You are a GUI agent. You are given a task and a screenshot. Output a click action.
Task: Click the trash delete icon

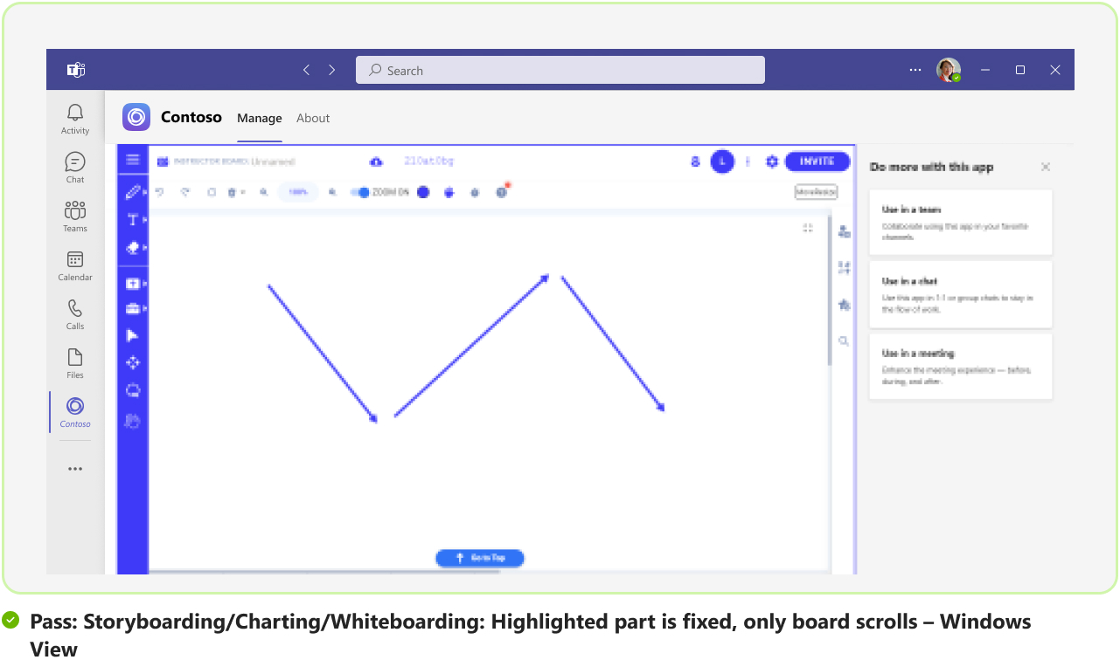point(232,192)
